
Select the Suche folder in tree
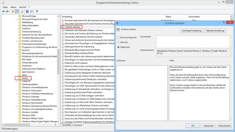click(25, 78)
